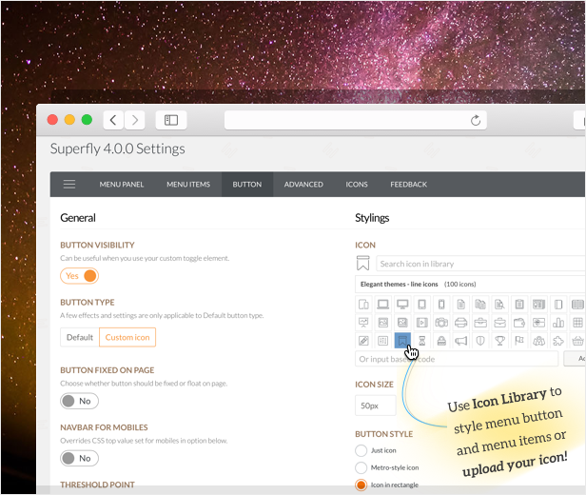This screenshot has width=586, height=495.
Task: Toggle the Button Visibility switch off
Action: (80, 276)
